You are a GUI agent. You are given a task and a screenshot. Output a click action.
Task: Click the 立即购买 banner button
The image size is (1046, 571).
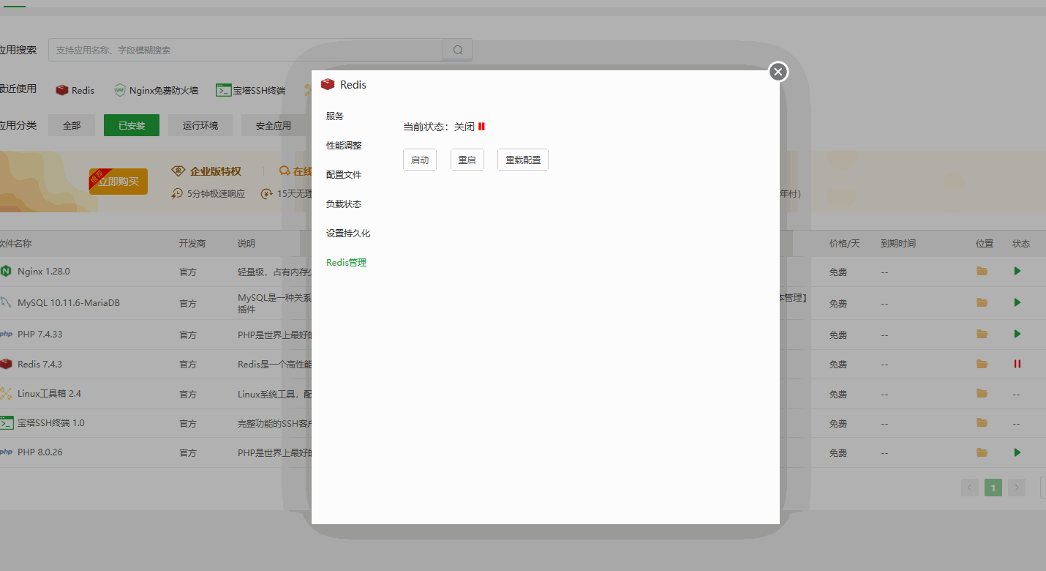coord(118,182)
